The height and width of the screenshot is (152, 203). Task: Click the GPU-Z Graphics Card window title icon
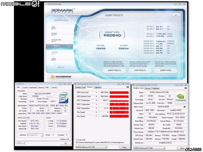(133, 85)
